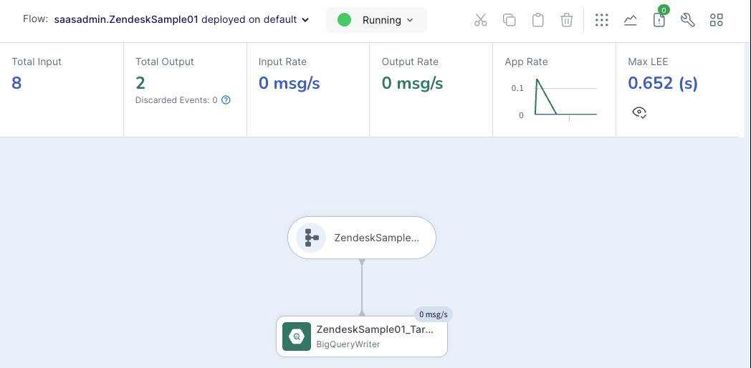
Task: Click the green running status indicator
Action: 345,20
